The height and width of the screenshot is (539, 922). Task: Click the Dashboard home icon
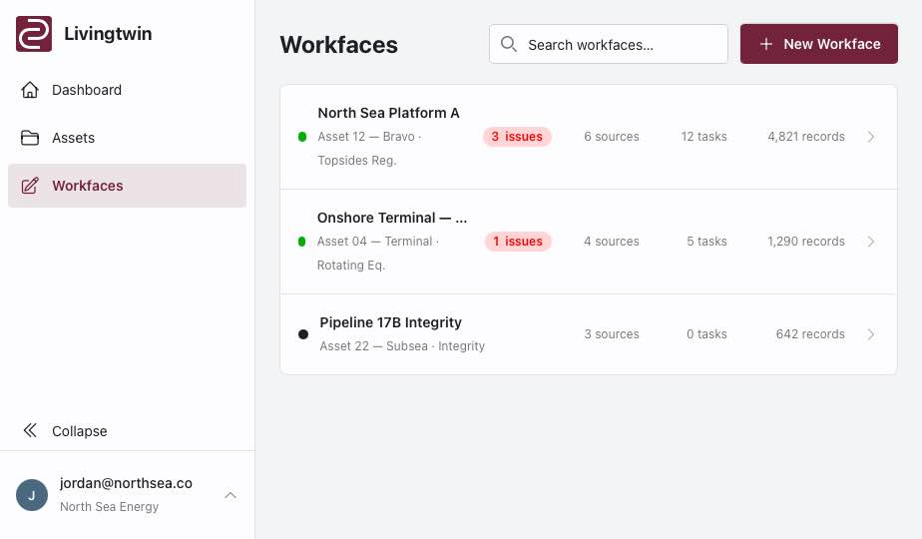click(x=30, y=90)
